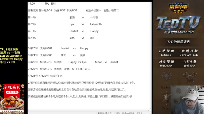Click '左边小组第一' text
The image size is (204, 114).
(93, 10)
